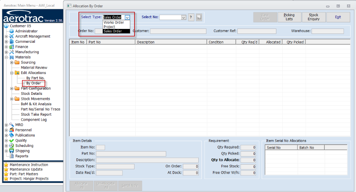Screen dimensions: 356x192
Task: Click the Reports document icon
Action: pos(12,156)
